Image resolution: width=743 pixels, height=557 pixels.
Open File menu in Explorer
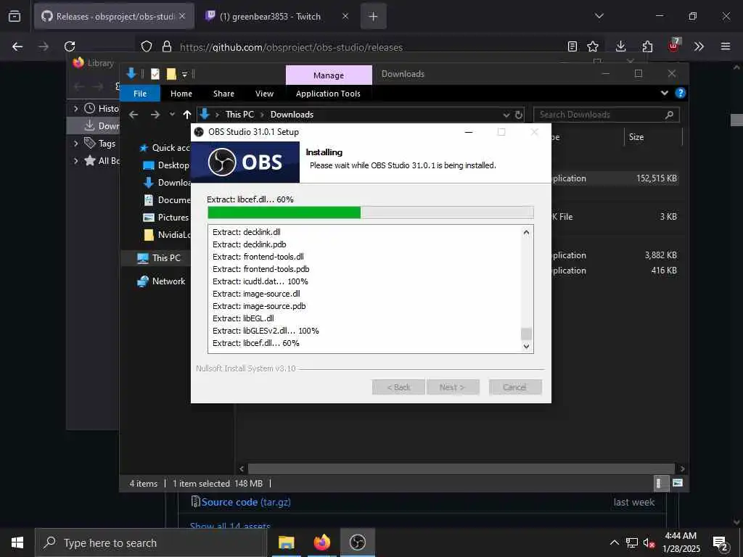140,94
